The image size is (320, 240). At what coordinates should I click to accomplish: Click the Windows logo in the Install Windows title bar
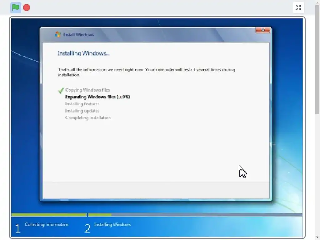58,34
